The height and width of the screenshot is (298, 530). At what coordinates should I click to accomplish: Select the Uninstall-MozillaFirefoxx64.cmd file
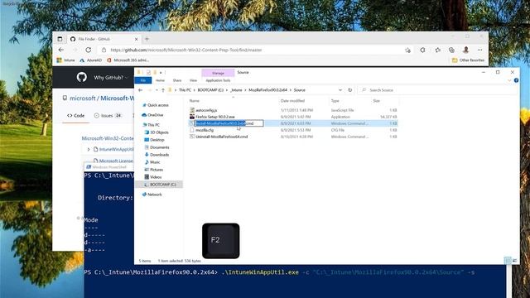[221, 137]
